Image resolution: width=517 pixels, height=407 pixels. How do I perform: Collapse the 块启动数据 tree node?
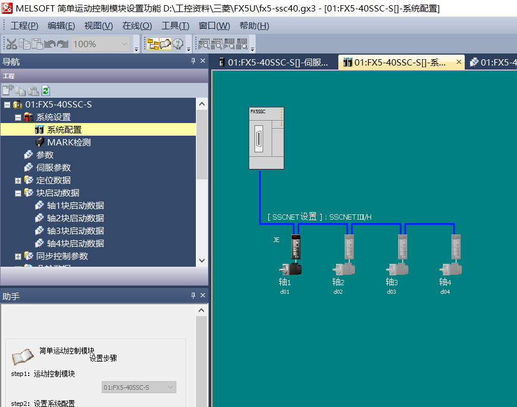(18, 193)
